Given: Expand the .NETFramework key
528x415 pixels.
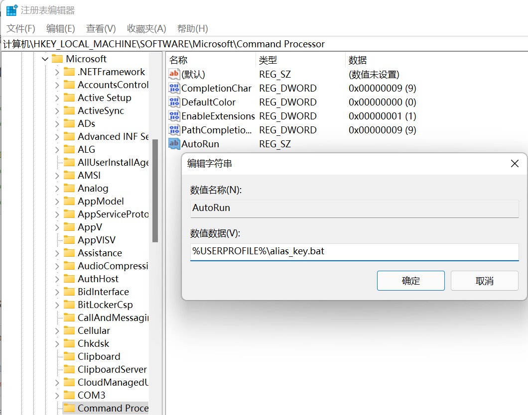Looking at the screenshot, I should pyautogui.click(x=57, y=72).
